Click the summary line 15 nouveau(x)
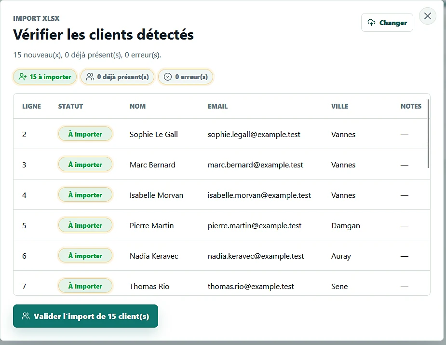 point(87,55)
